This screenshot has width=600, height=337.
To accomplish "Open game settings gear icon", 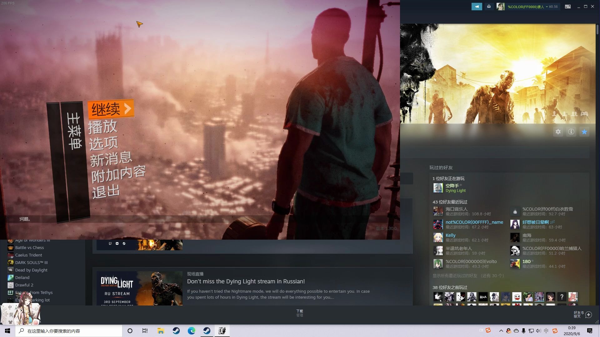I will pos(558,132).
